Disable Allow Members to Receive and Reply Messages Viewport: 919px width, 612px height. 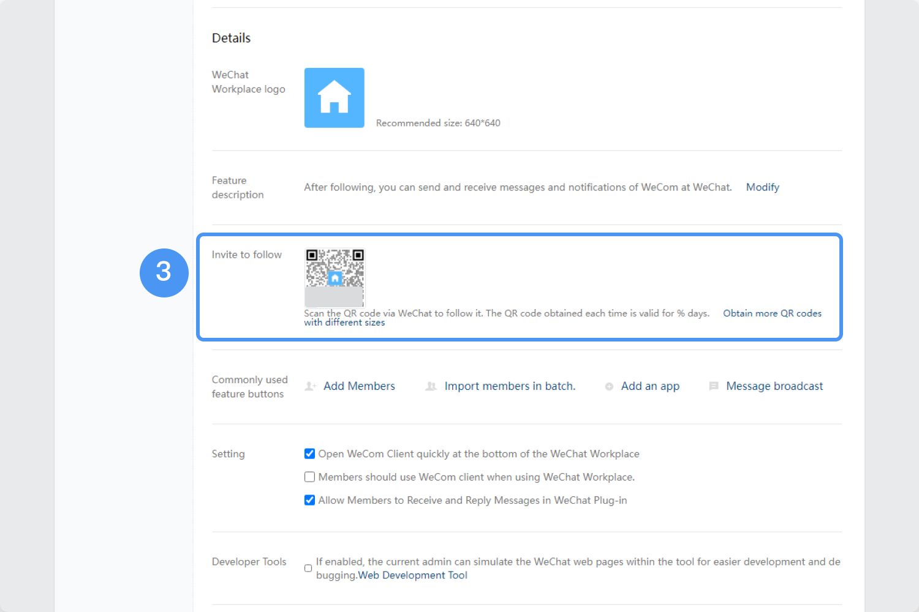(x=309, y=500)
